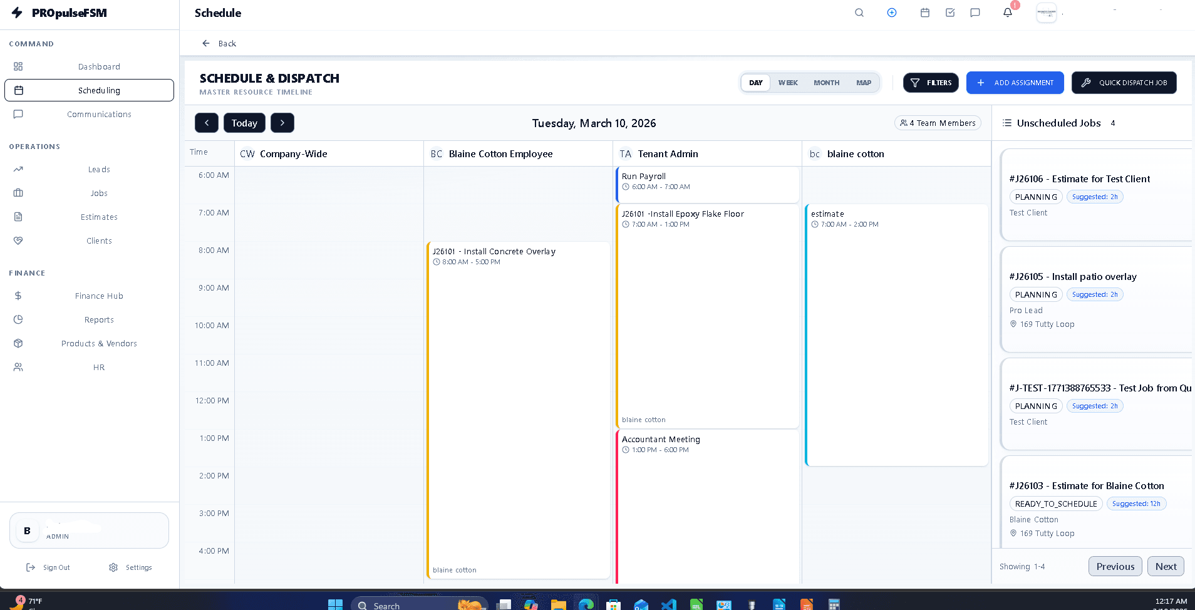Switch to Month view
The height and width of the screenshot is (610, 1195).
pyautogui.click(x=826, y=82)
